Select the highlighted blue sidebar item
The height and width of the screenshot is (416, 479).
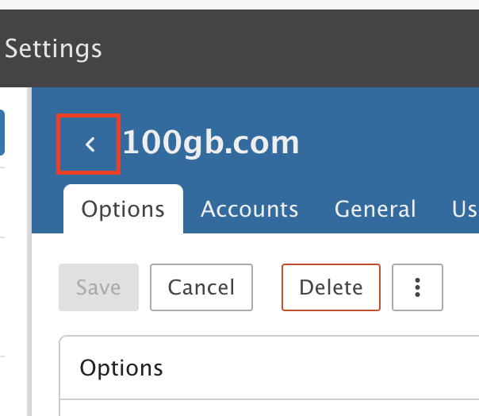tap(2, 132)
